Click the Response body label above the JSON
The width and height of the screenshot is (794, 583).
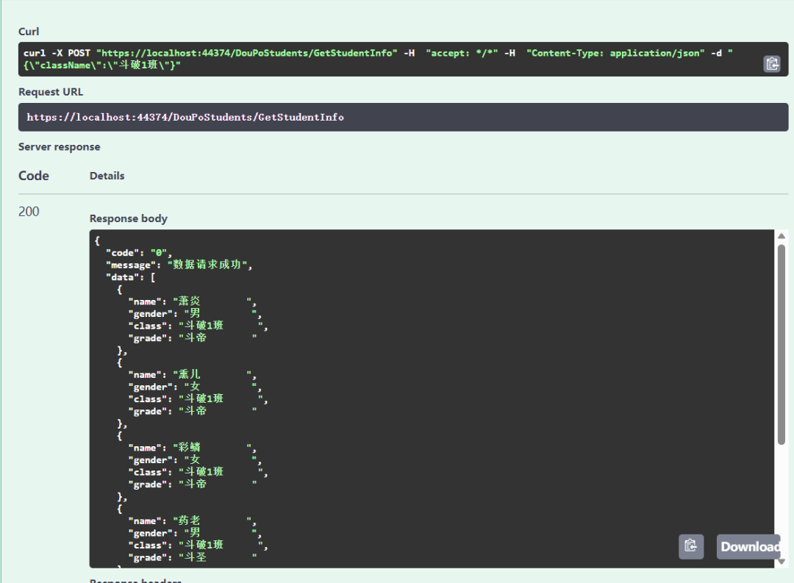pyautogui.click(x=128, y=218)
